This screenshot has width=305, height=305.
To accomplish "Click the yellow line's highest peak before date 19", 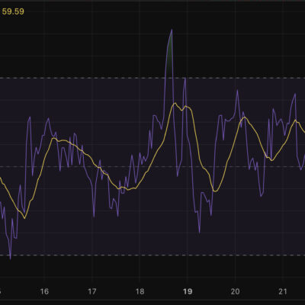I will (175, 103).
